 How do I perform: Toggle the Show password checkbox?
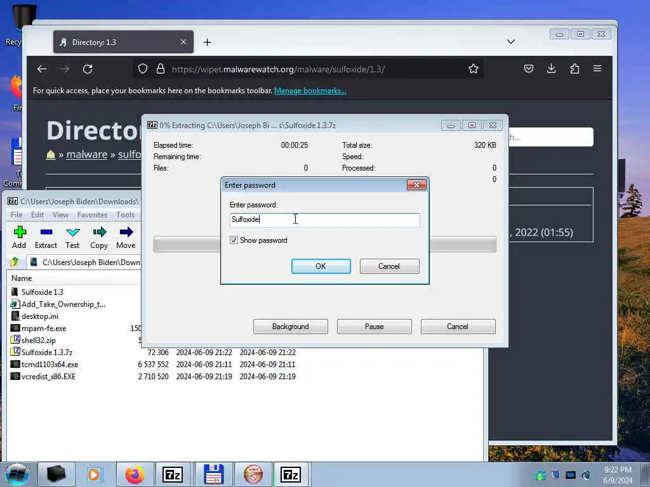tap(234, 240)
